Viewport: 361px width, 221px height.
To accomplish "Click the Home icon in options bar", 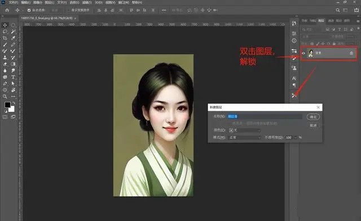I will click(7, 10).
